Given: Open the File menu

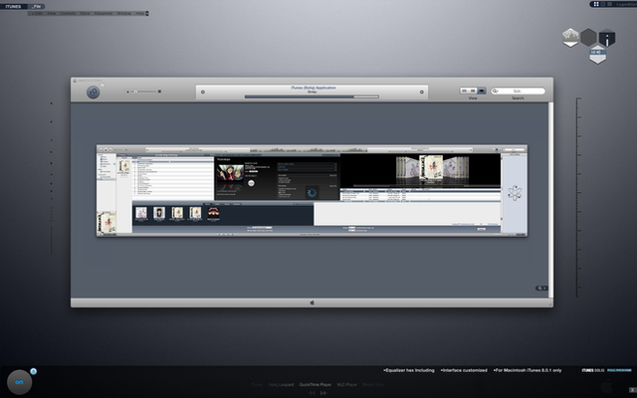Looking at the screenshot, I should tap(37, 7).
